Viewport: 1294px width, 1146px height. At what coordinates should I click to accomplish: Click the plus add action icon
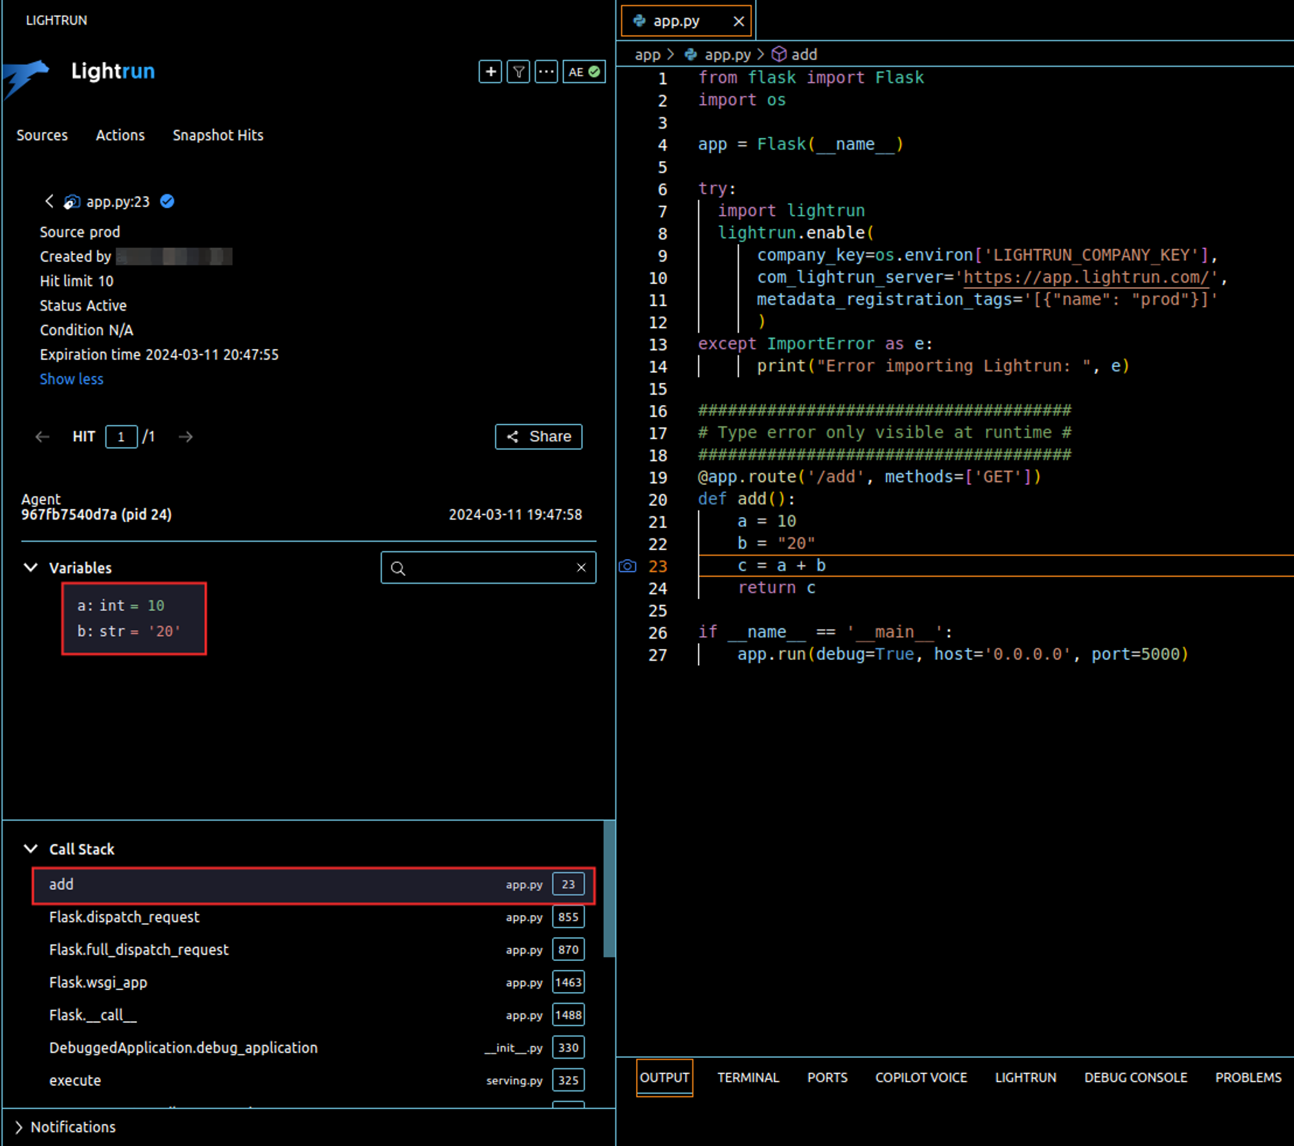(490, 72)
